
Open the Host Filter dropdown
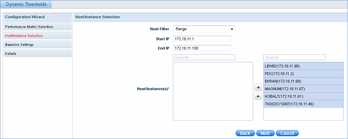coord(204,29)
